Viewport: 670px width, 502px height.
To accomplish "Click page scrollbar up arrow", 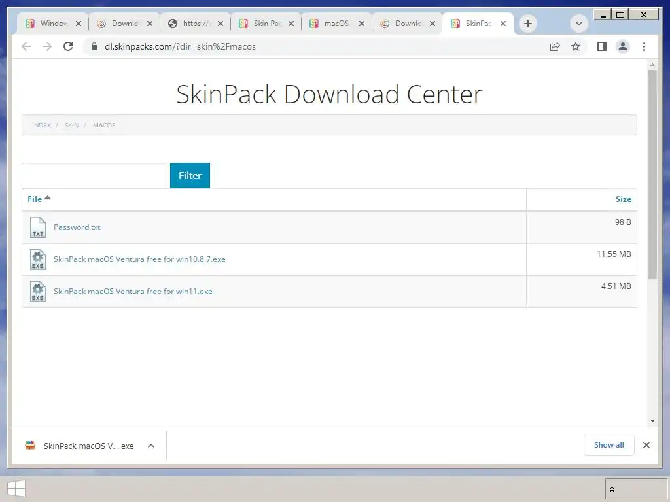I will tap(652, 65).
